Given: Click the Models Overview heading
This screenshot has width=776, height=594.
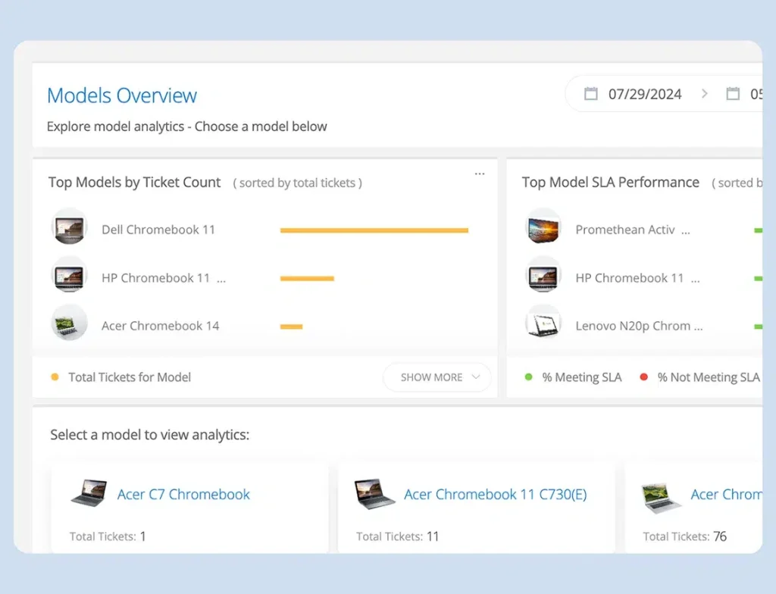Looking at the screenshot, I should [x=122, y=95].
